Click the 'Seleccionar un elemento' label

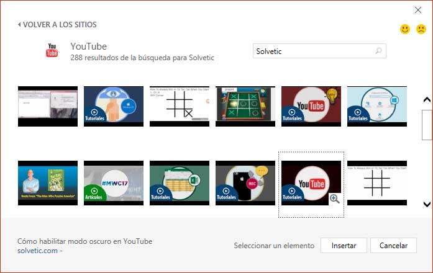pos(274,246)
